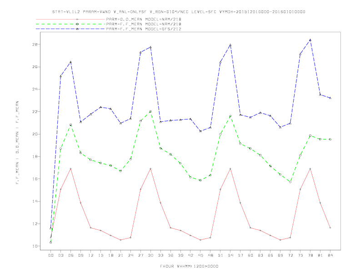The image size is (360, 278).
Task: Click blue GFS triangle marker at hour 45
Action: coord(200,131)
